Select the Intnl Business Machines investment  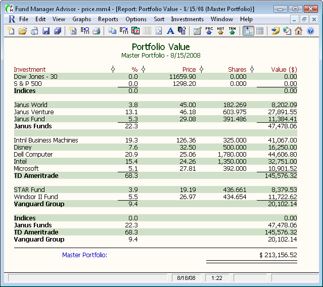[x=156, y=140]
